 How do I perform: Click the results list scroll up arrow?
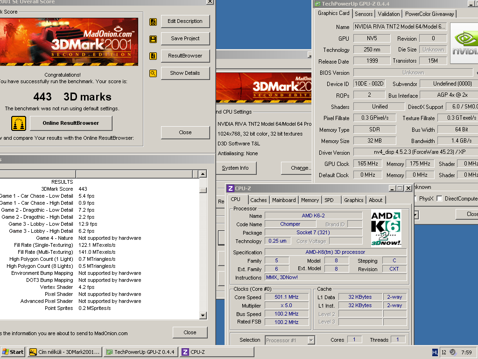click(203, 174)
